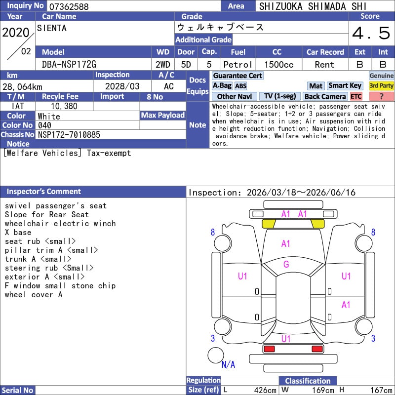Click the U1 mark on the rear bumper
The image size is (395, 395).
pos(286,339)
